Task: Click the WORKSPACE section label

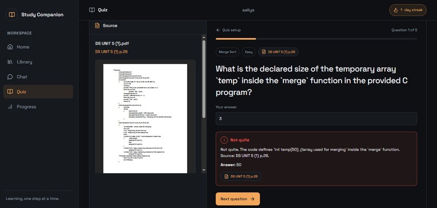Action: tap(20, 33)
